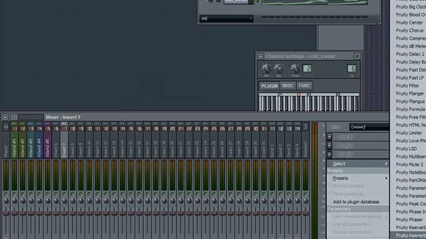Screen dimensions: 426x239
Task: Select Fruity Flanger from plugin list
Action: (x=410, y=94)
